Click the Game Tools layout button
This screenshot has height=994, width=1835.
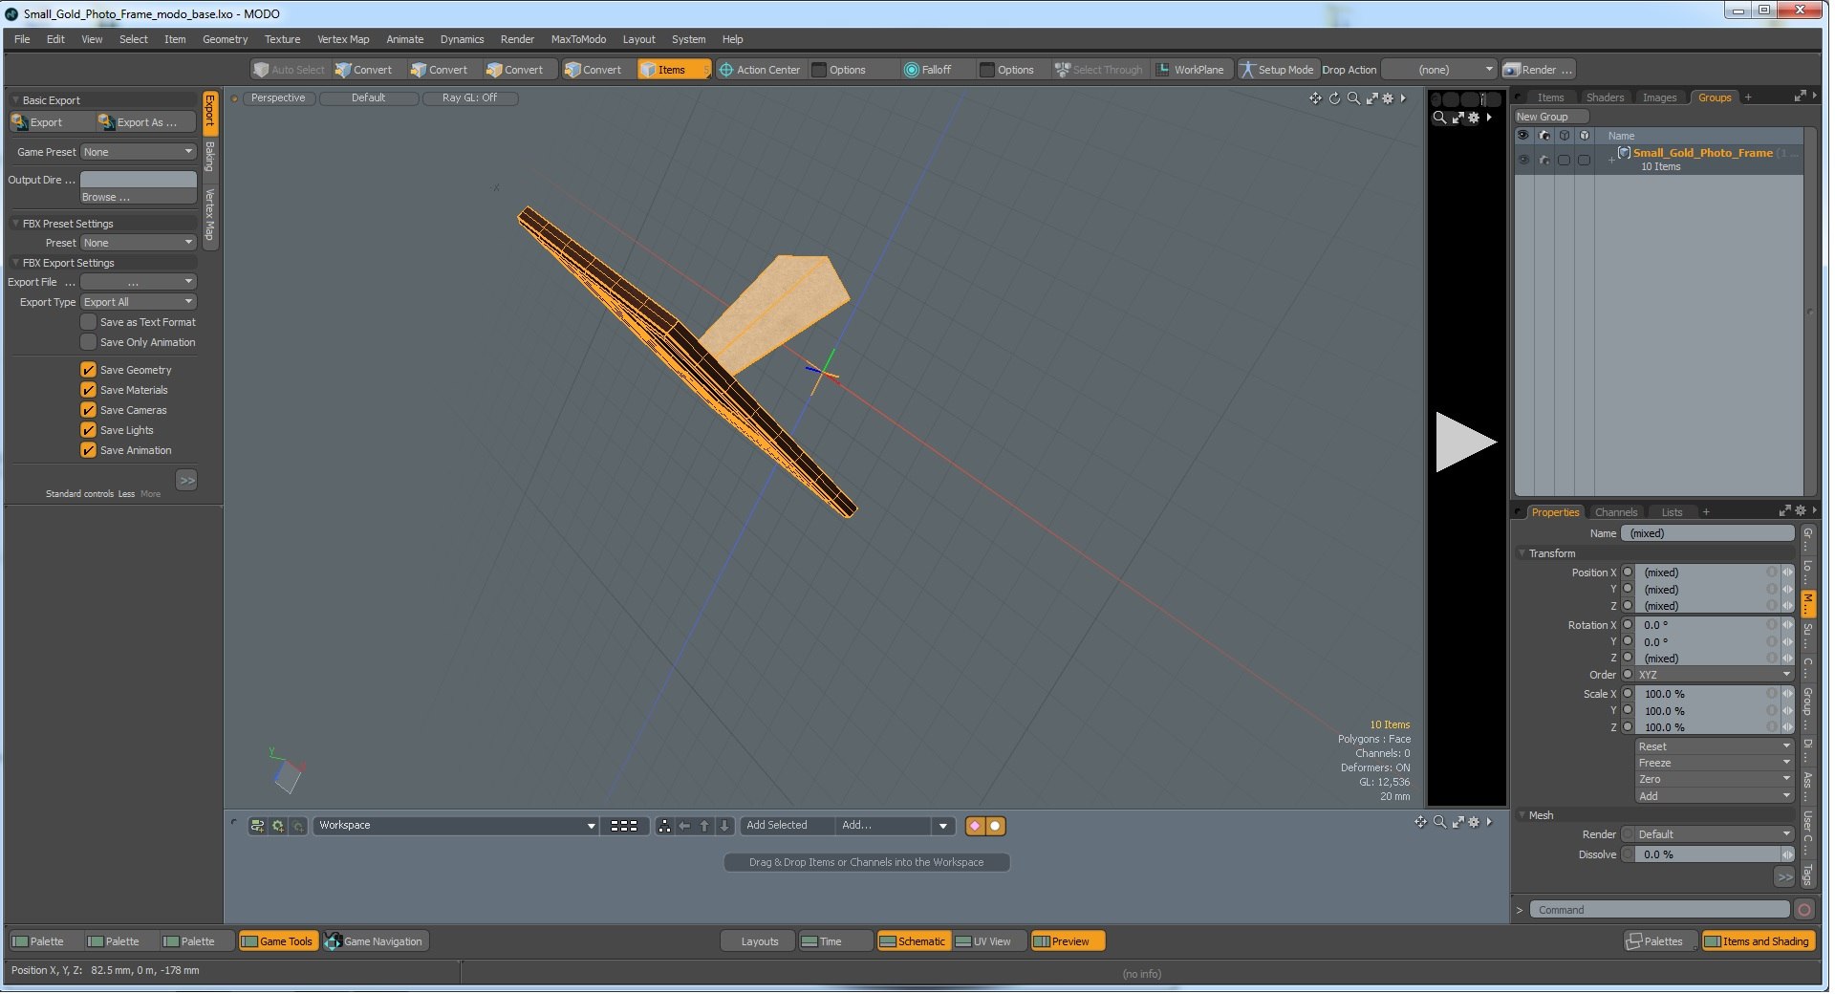coord(277,942)
